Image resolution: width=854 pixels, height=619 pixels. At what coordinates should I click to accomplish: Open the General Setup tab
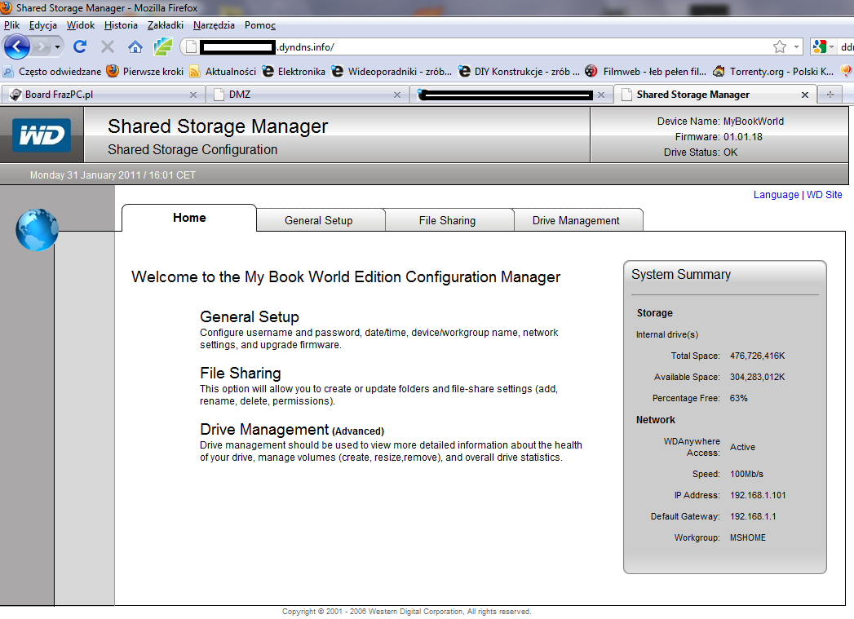[x=319, y=220]
